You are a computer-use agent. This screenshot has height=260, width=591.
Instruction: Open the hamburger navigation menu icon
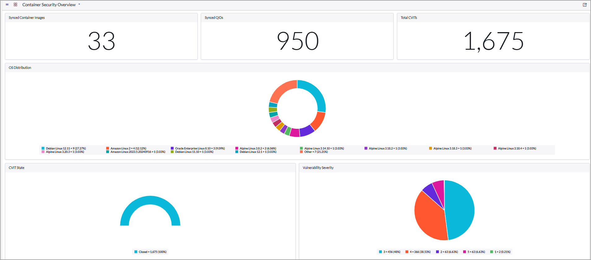coord(7,5)
